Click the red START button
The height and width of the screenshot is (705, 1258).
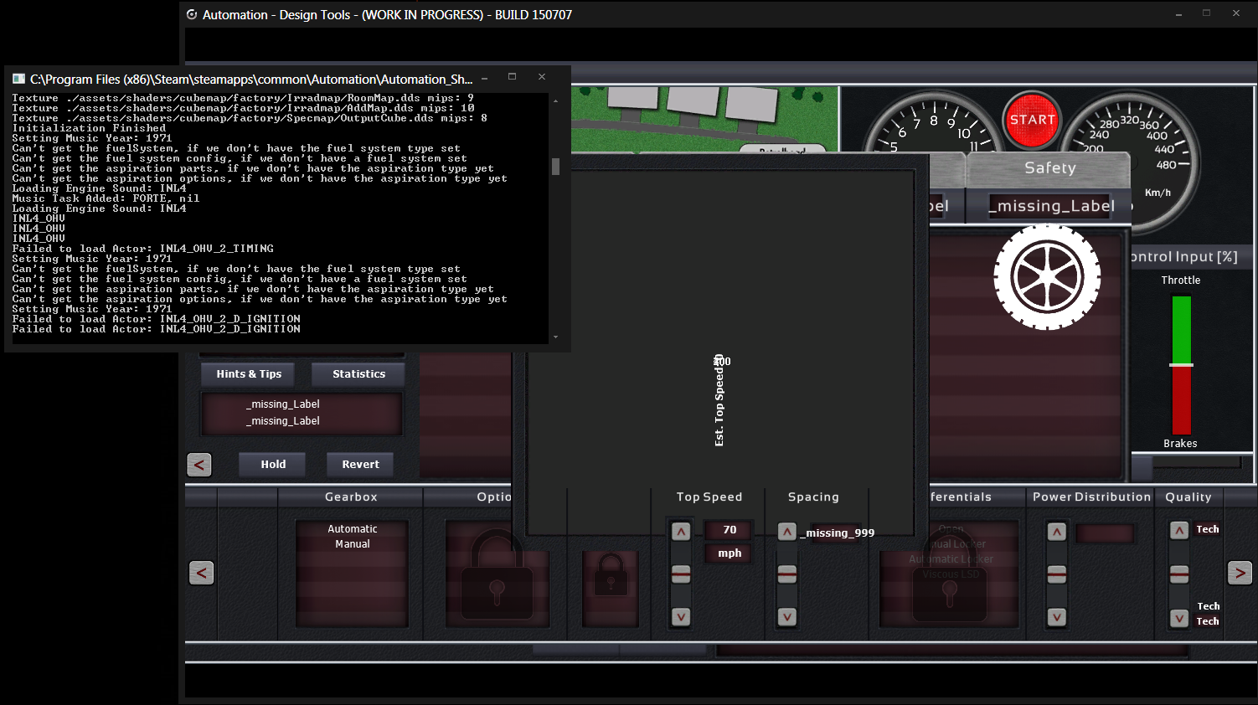1032,120
